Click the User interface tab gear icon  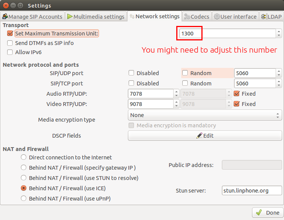click(217, 17)
